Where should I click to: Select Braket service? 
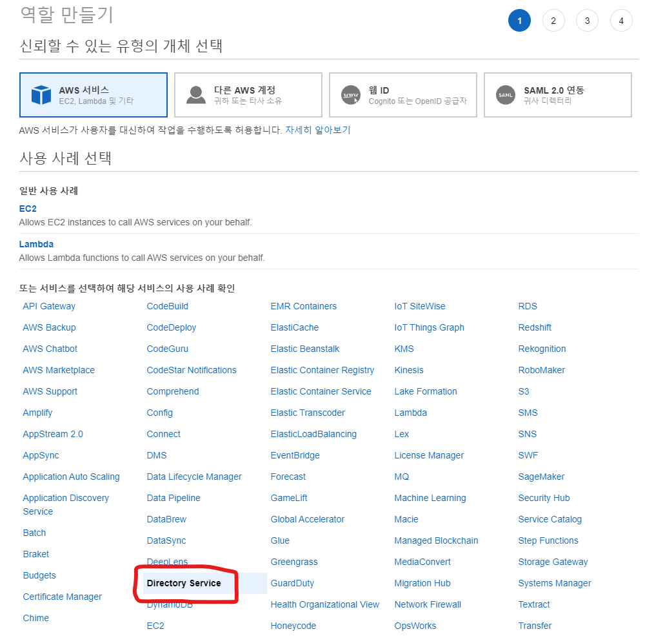36,553
